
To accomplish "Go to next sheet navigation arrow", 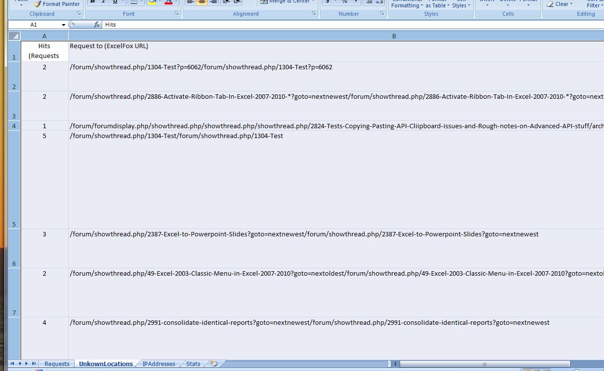I will pyautogui.click(x=27, y=364).
